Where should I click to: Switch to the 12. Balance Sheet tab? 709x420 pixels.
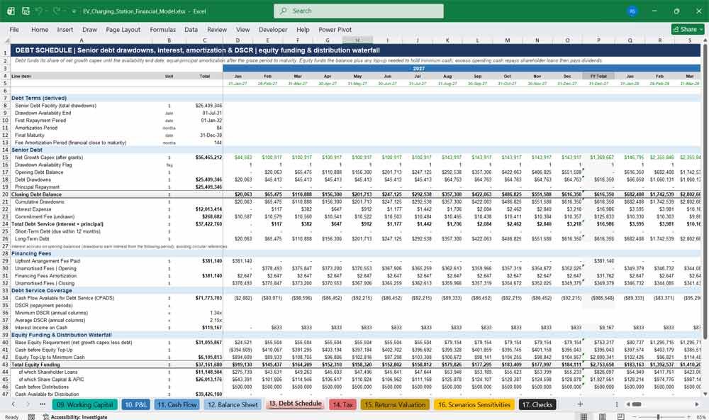tap(233, 404)
